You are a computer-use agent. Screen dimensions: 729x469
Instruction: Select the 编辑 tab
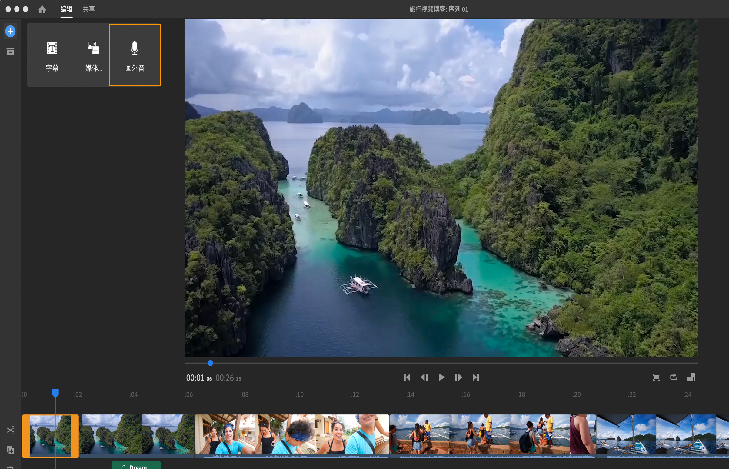67,9
